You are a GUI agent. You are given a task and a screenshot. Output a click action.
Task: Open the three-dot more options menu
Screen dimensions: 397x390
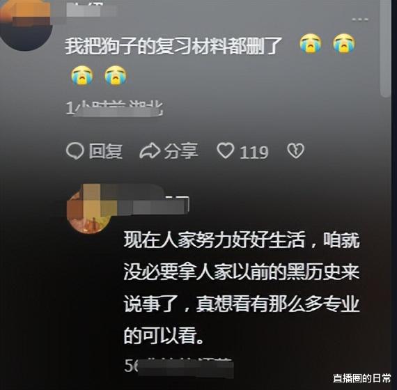click(x=360, y=19)
